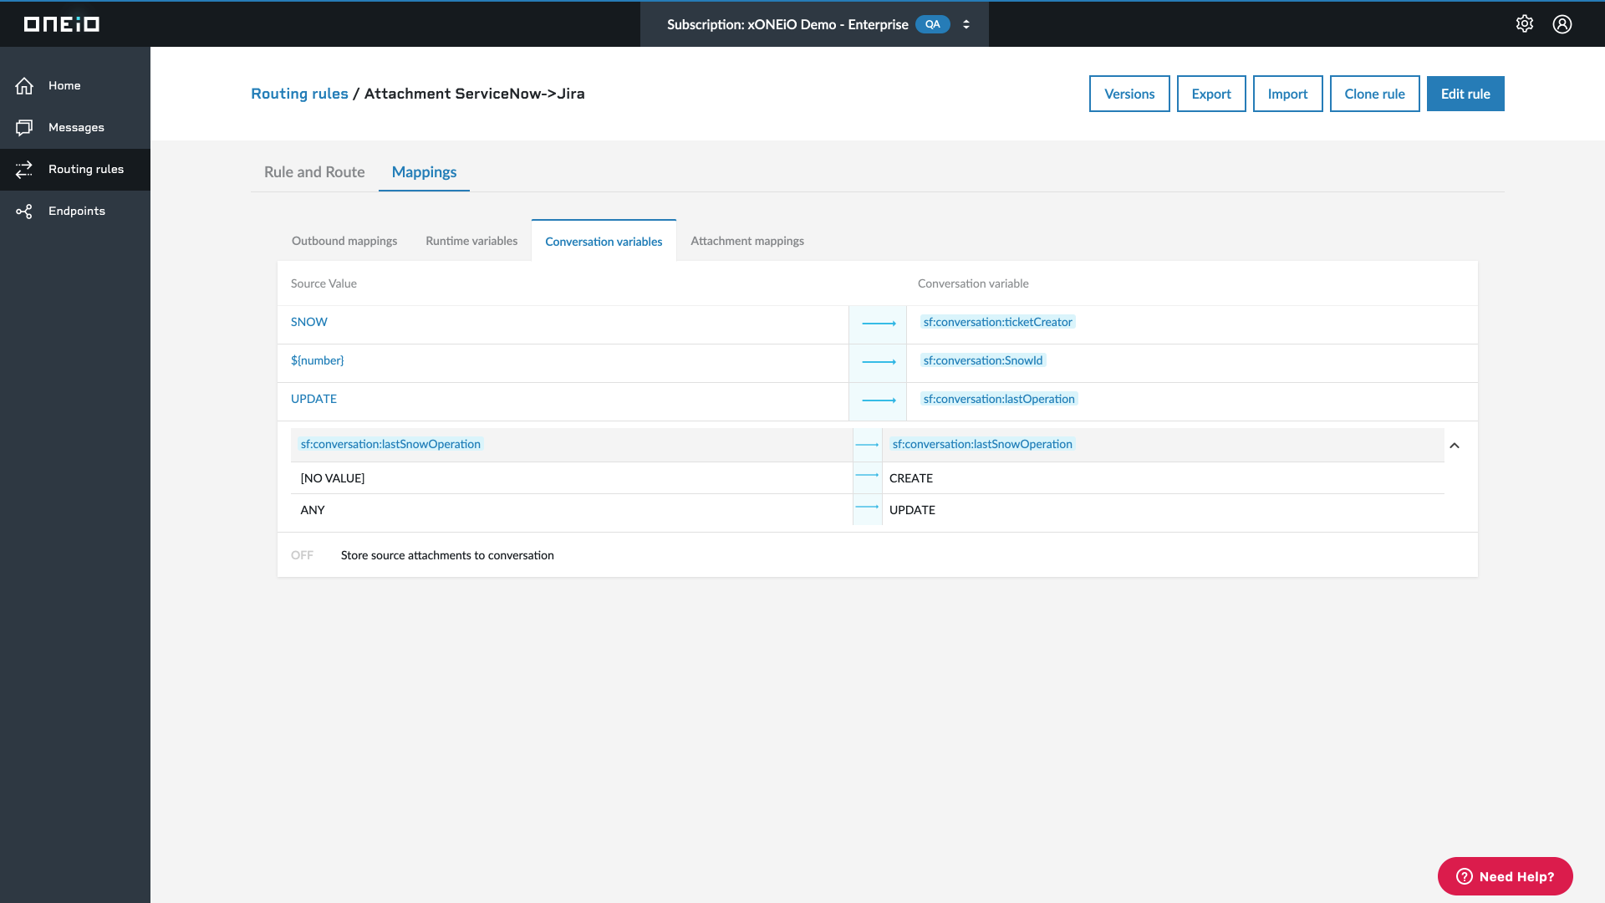
Task: Click arrow icon in UPDATE mapping row
Action: click(879, 400)
